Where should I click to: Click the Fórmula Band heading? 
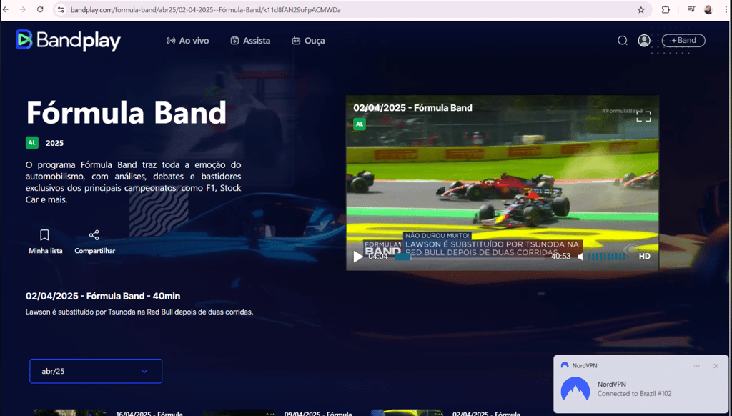click(x=126, y=112)
